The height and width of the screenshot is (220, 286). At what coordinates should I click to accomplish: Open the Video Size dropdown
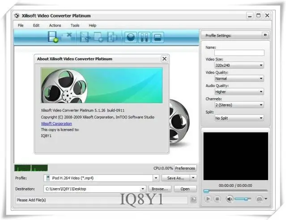(239, 65)
